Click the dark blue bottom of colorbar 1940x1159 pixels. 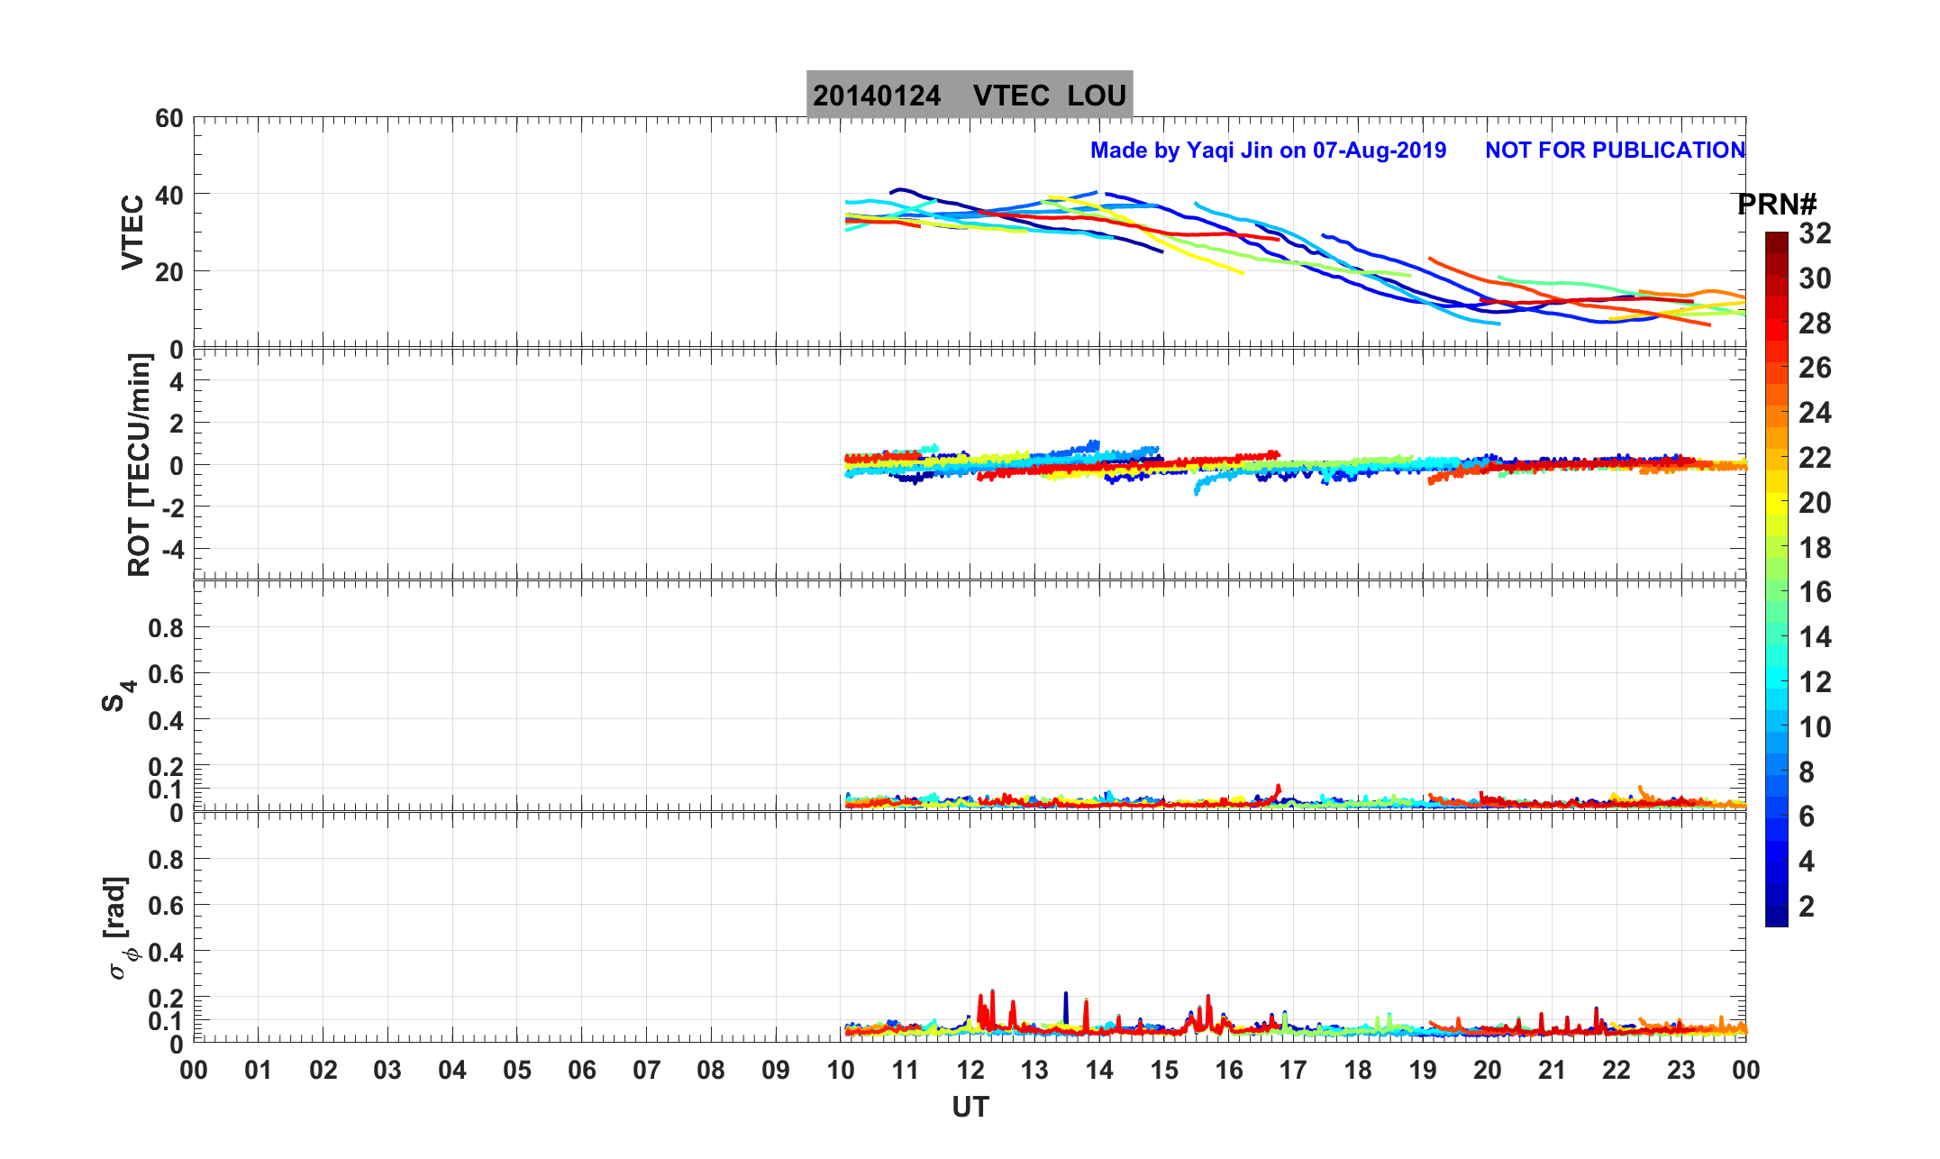click(x=1776, y=916)
